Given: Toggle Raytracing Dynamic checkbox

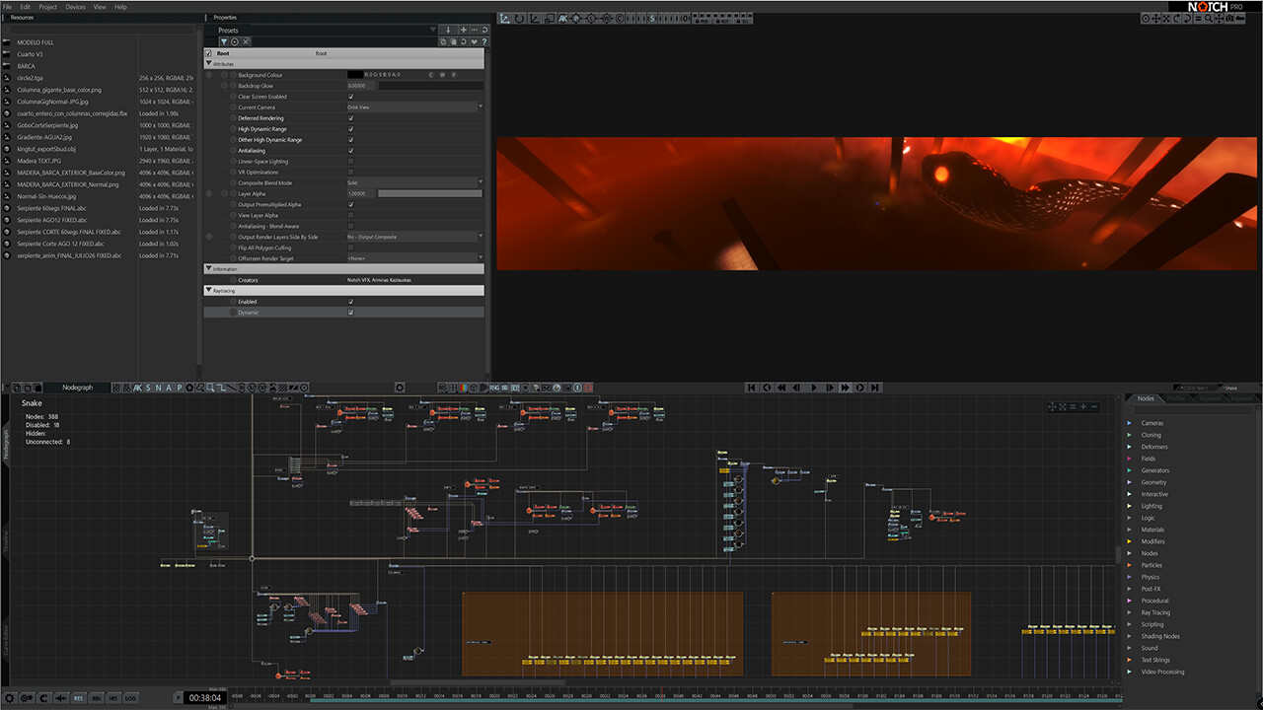Looking at the screenshot, I should coord(351,313).
